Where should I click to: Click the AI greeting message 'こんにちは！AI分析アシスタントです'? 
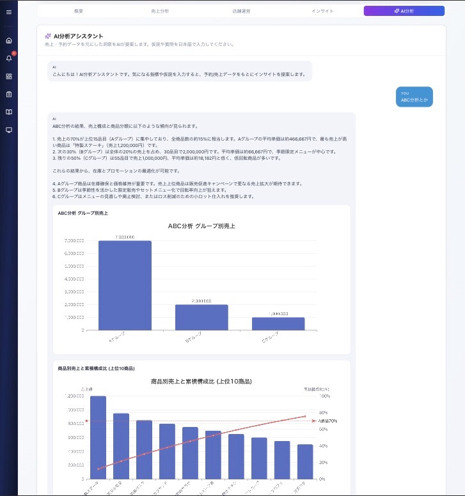click(180, 72)
